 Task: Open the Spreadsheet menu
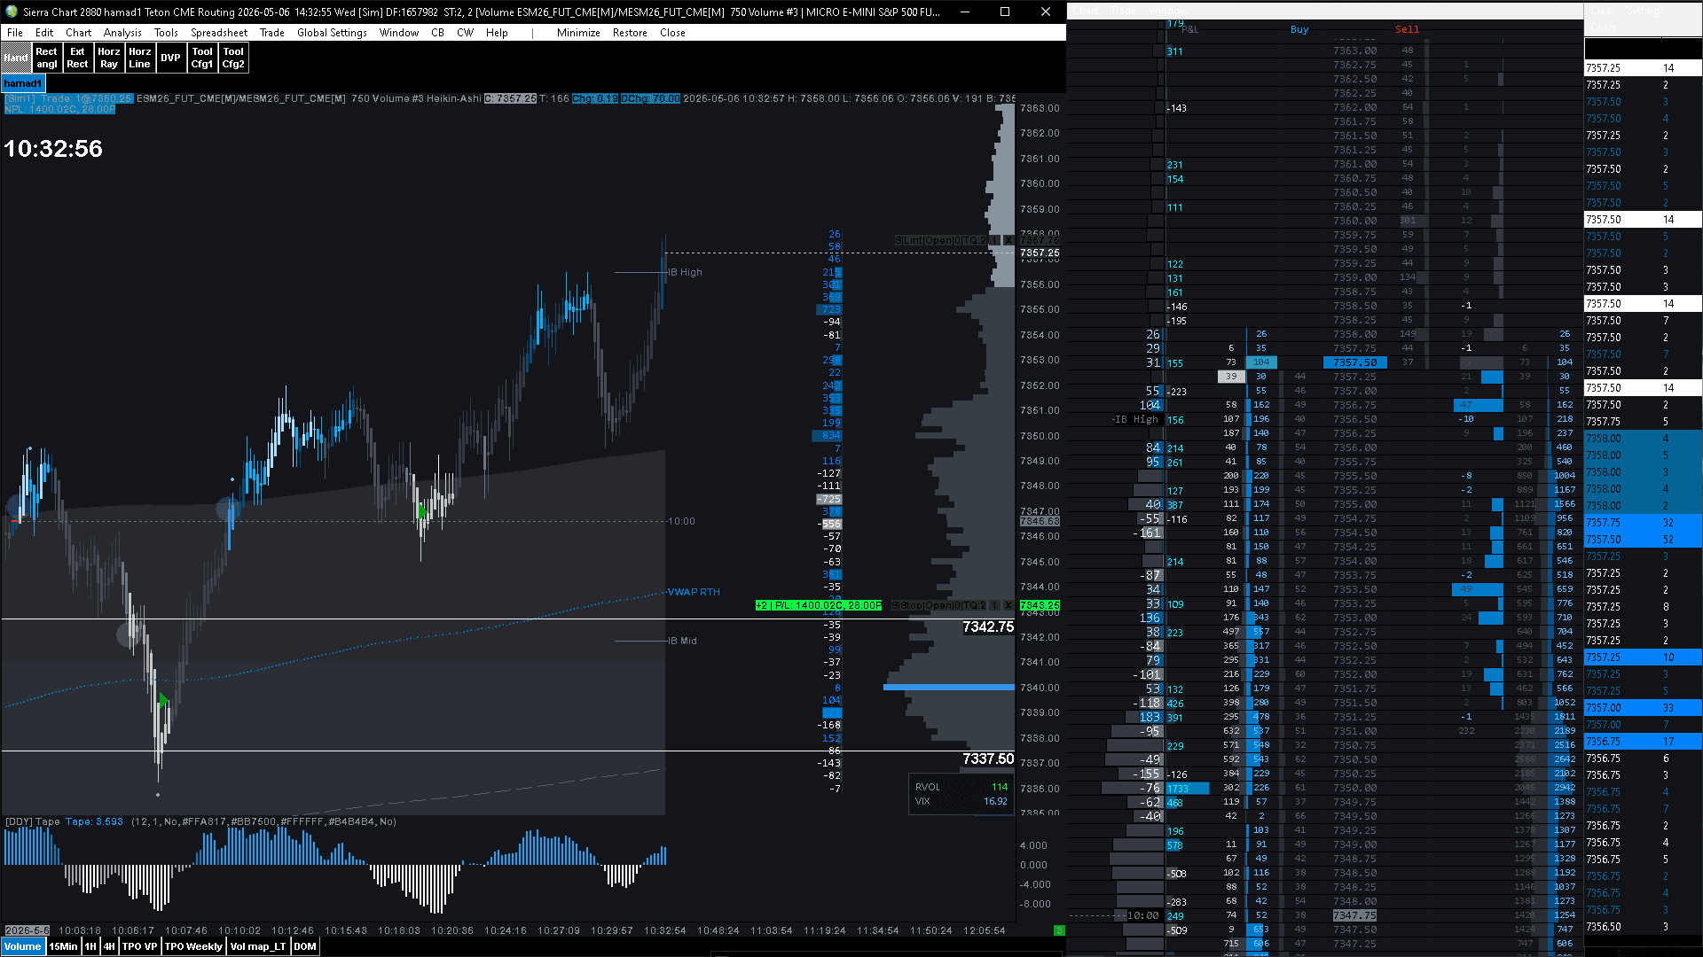[219, 33]
